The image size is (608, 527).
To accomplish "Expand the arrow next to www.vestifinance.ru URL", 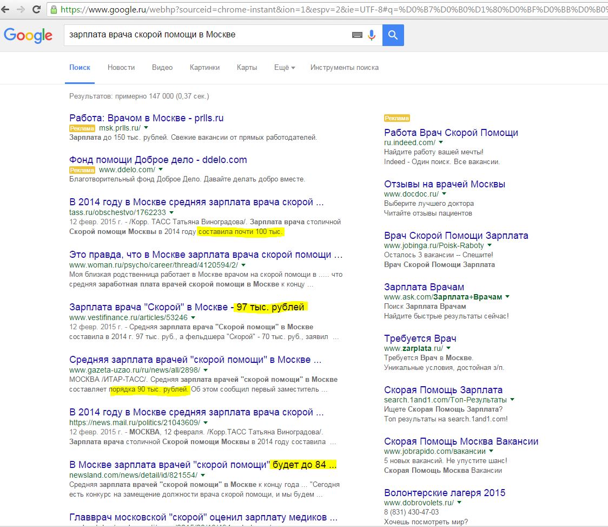I will (193, 317).
